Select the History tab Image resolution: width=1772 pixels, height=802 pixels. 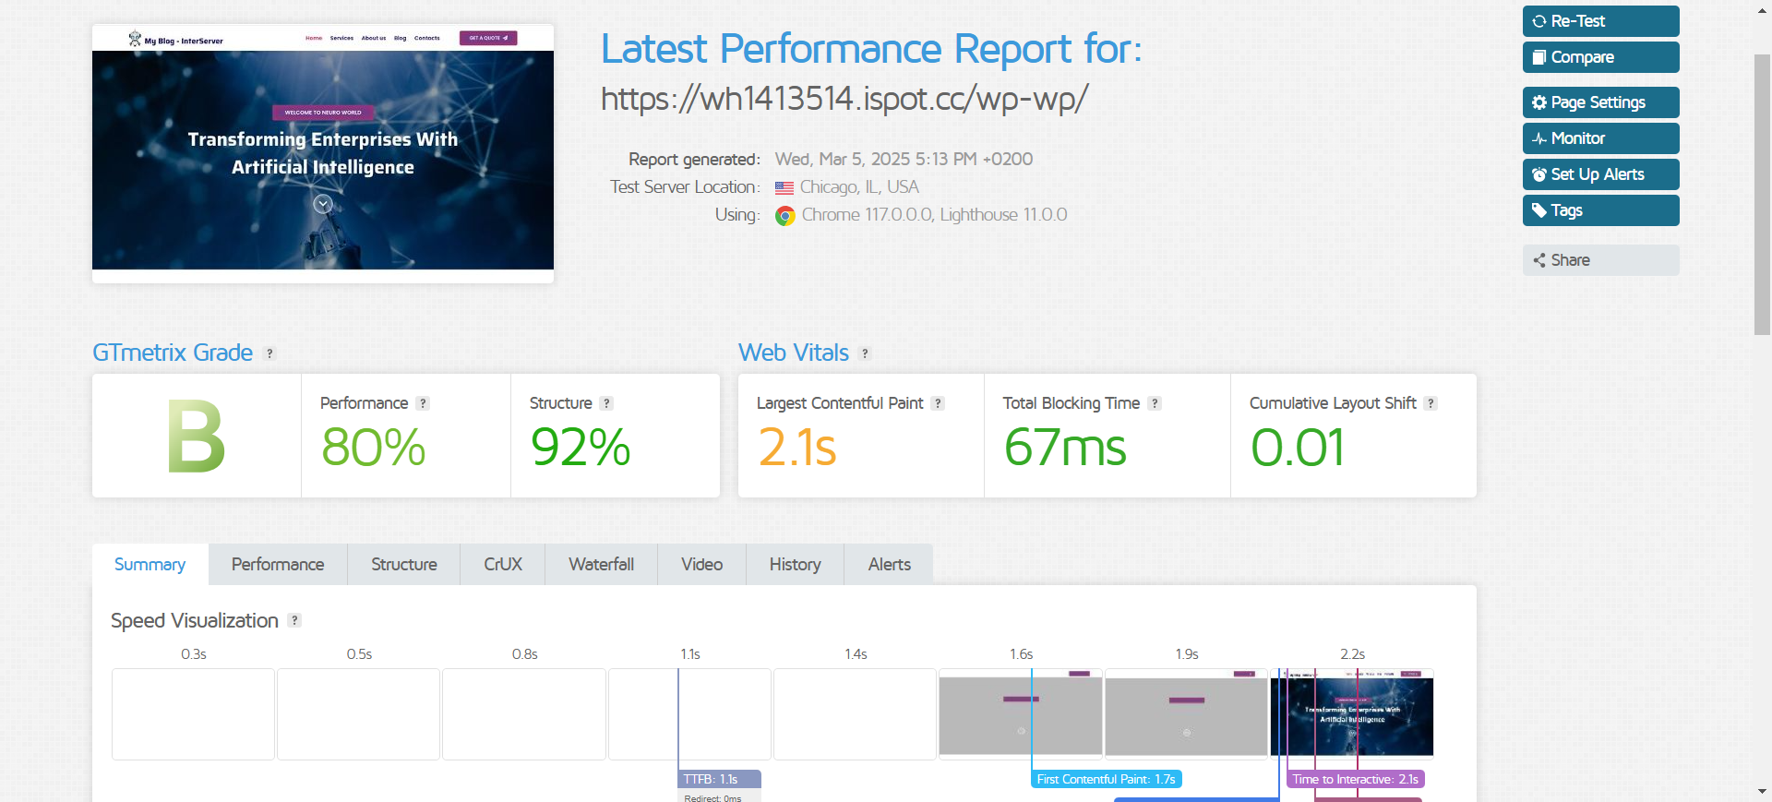pyautogui.click(x=795, y=564)
